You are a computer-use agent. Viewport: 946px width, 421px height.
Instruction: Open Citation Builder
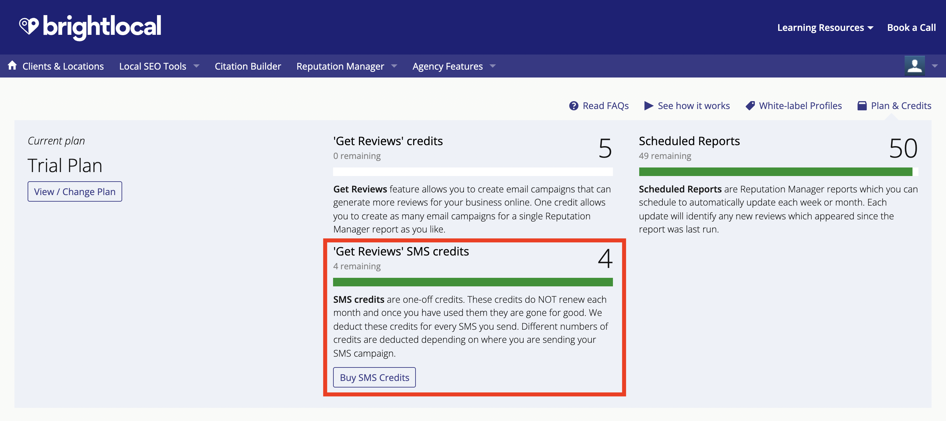click(x=248, y=66)
